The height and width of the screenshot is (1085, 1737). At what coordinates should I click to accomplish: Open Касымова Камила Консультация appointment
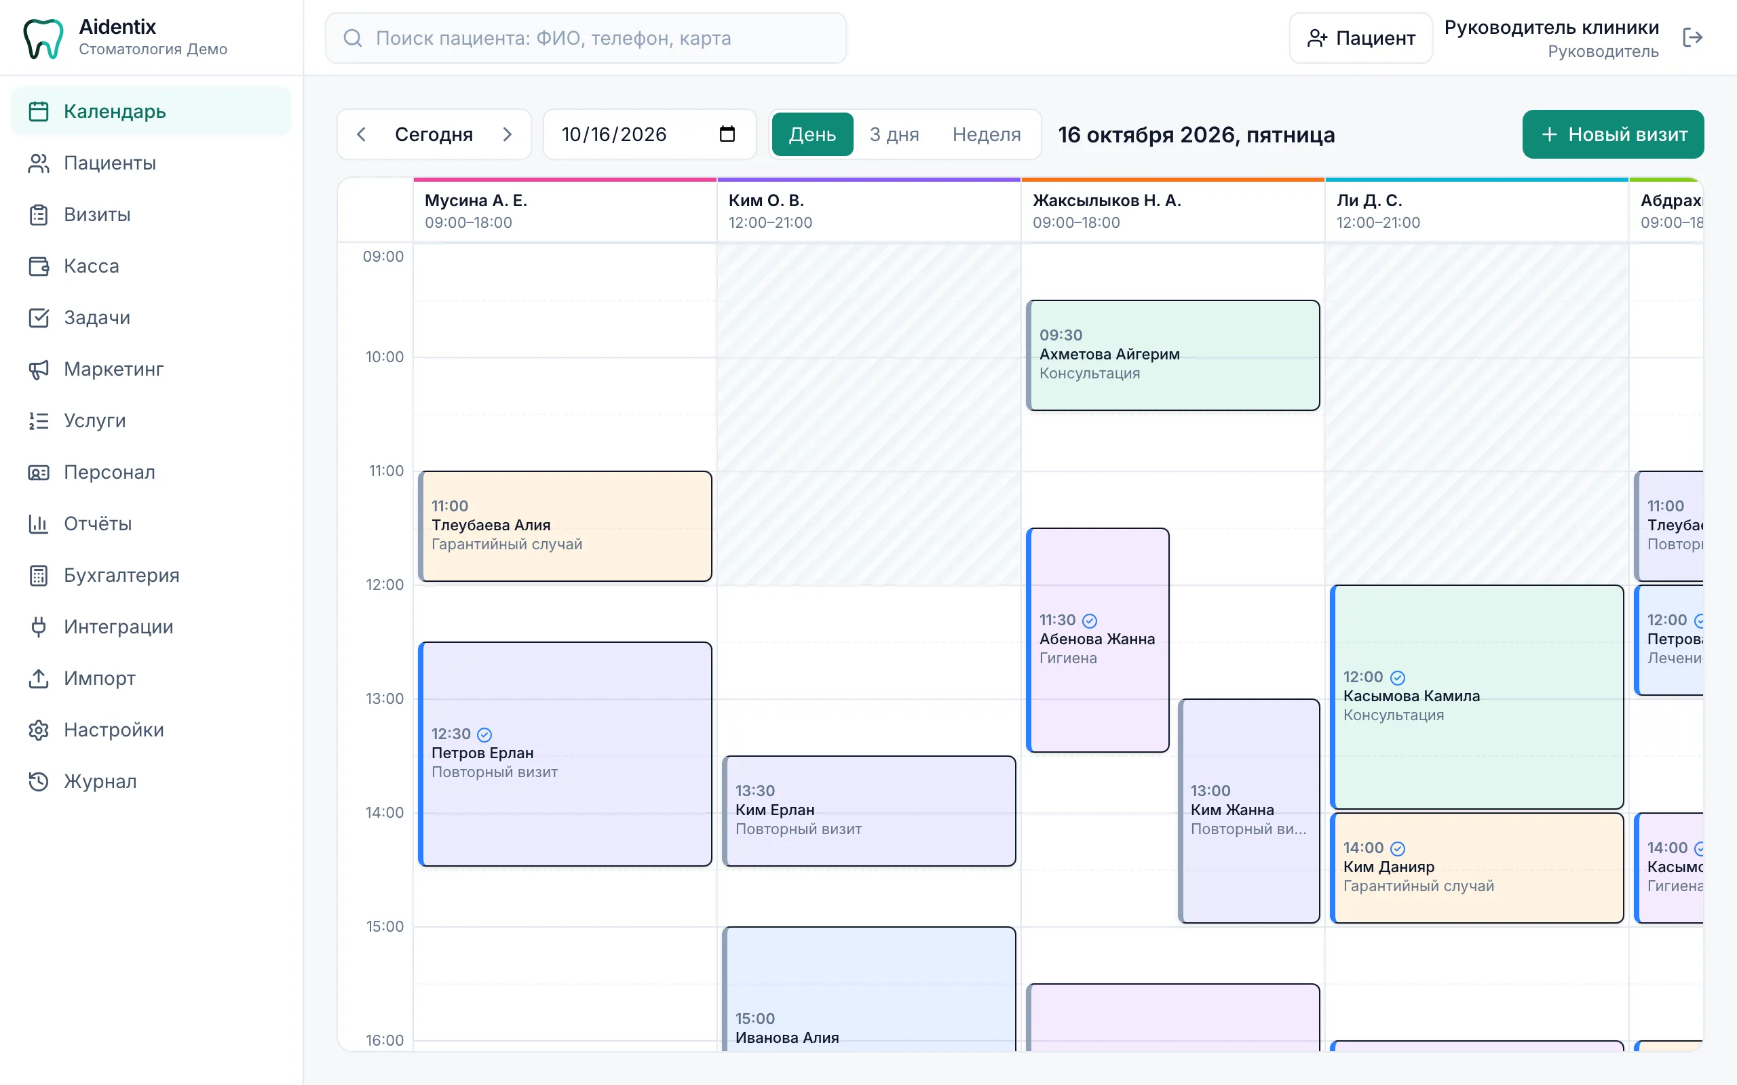click(1476, 697)
